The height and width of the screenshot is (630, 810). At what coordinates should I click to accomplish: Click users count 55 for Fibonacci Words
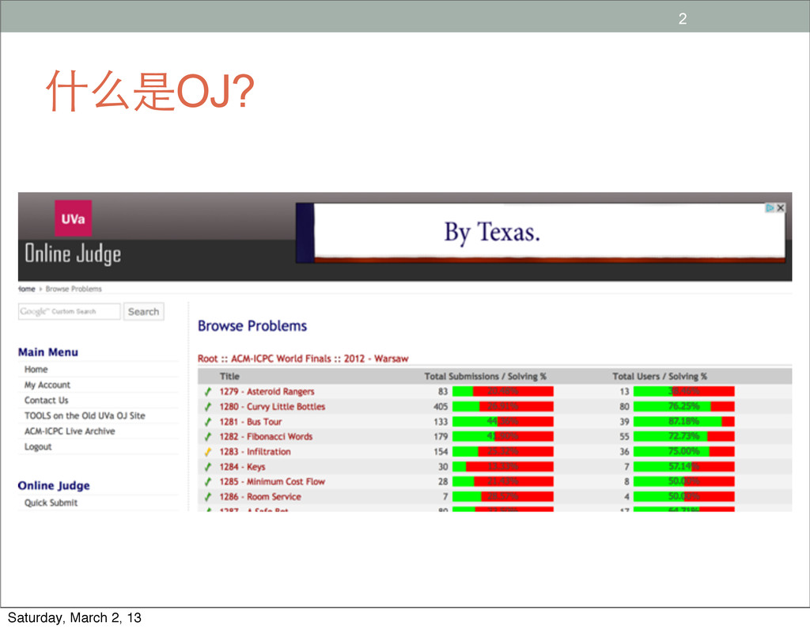point(624,437)
